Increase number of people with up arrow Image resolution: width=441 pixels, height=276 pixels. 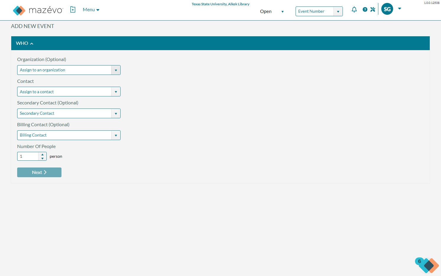pos(43,154)
